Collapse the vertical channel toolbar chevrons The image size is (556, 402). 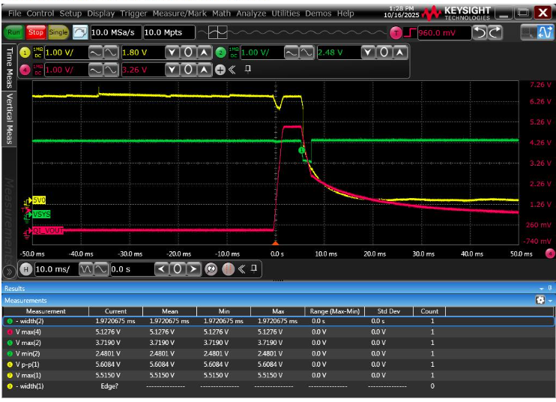point(232,70)
